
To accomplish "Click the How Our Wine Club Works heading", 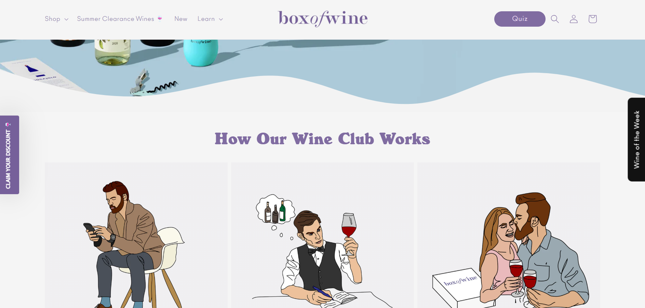I will point(322,139).
